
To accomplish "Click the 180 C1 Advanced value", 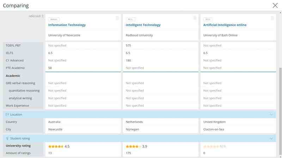I will (128, 60).
